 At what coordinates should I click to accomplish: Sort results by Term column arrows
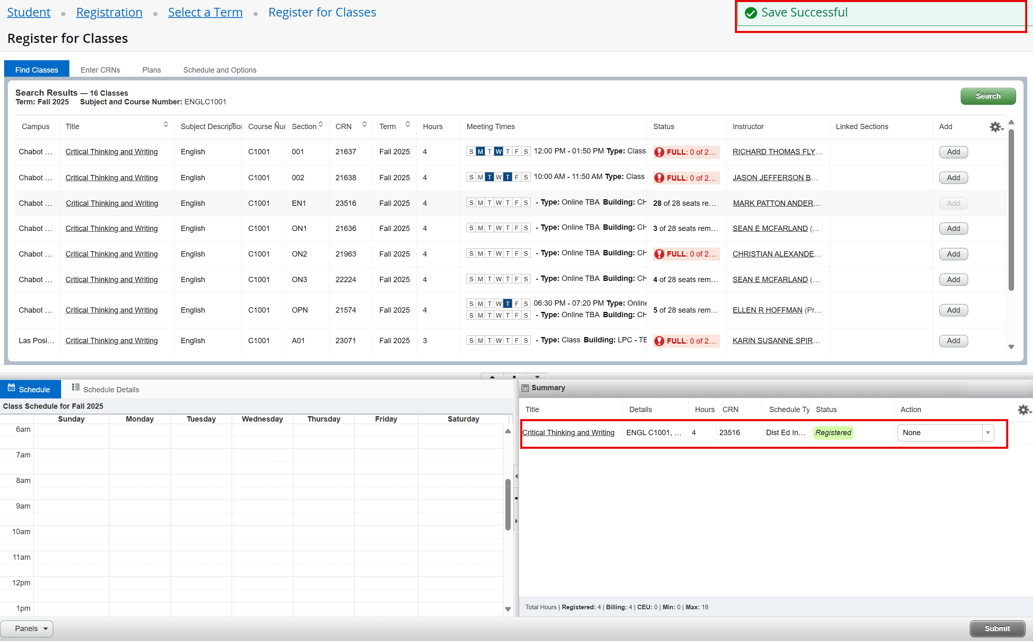tap(407, 125)
